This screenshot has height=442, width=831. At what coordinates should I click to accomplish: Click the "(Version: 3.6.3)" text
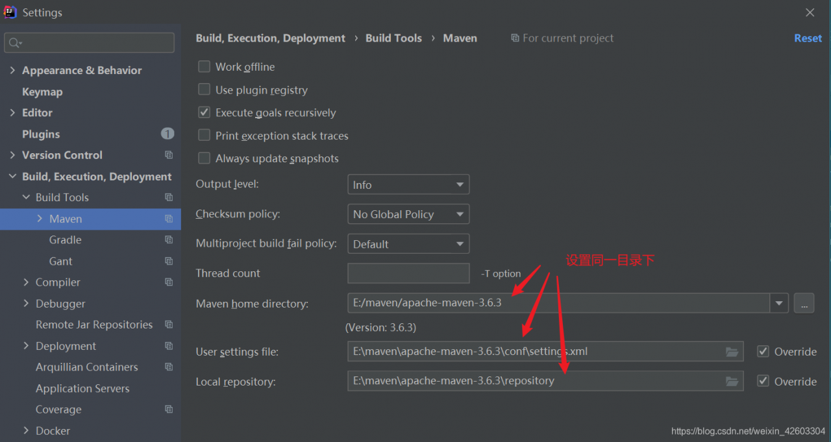point(381,327)
